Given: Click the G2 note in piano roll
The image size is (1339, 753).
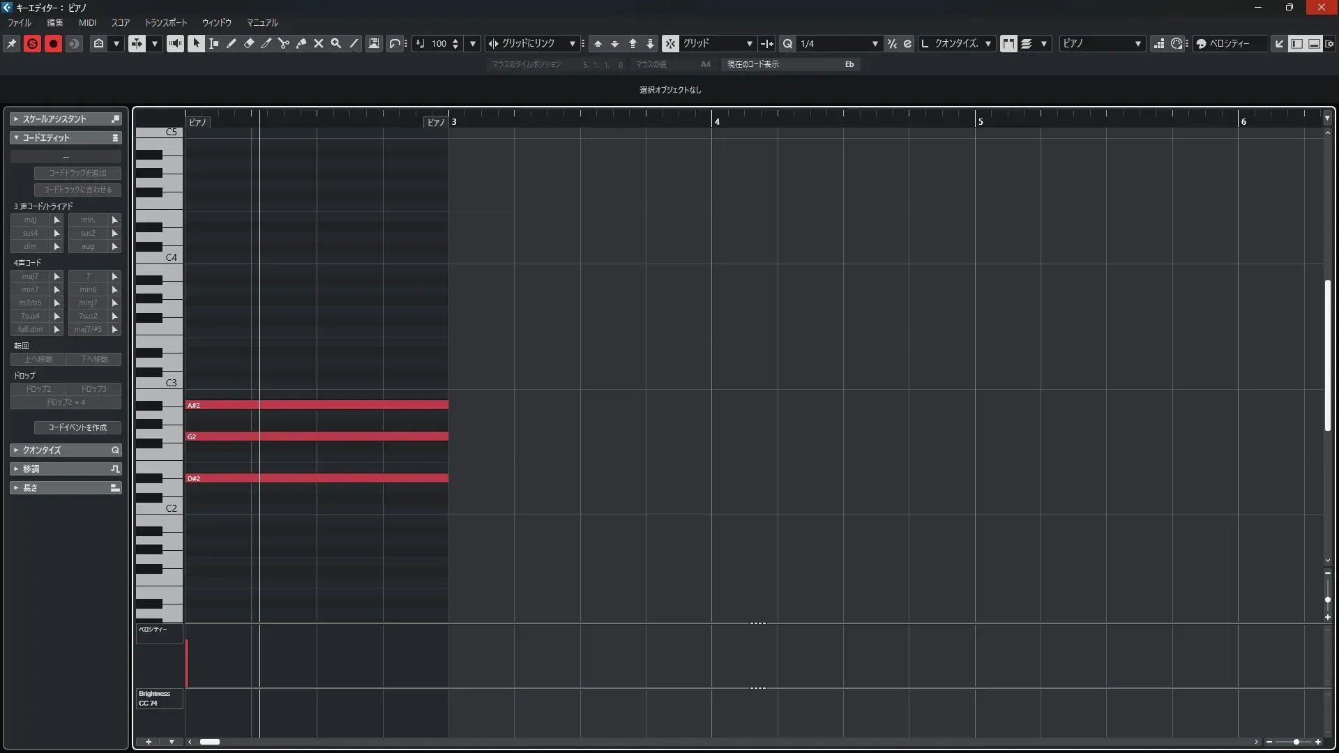Looking at the screenshot, I should point(317,436).
